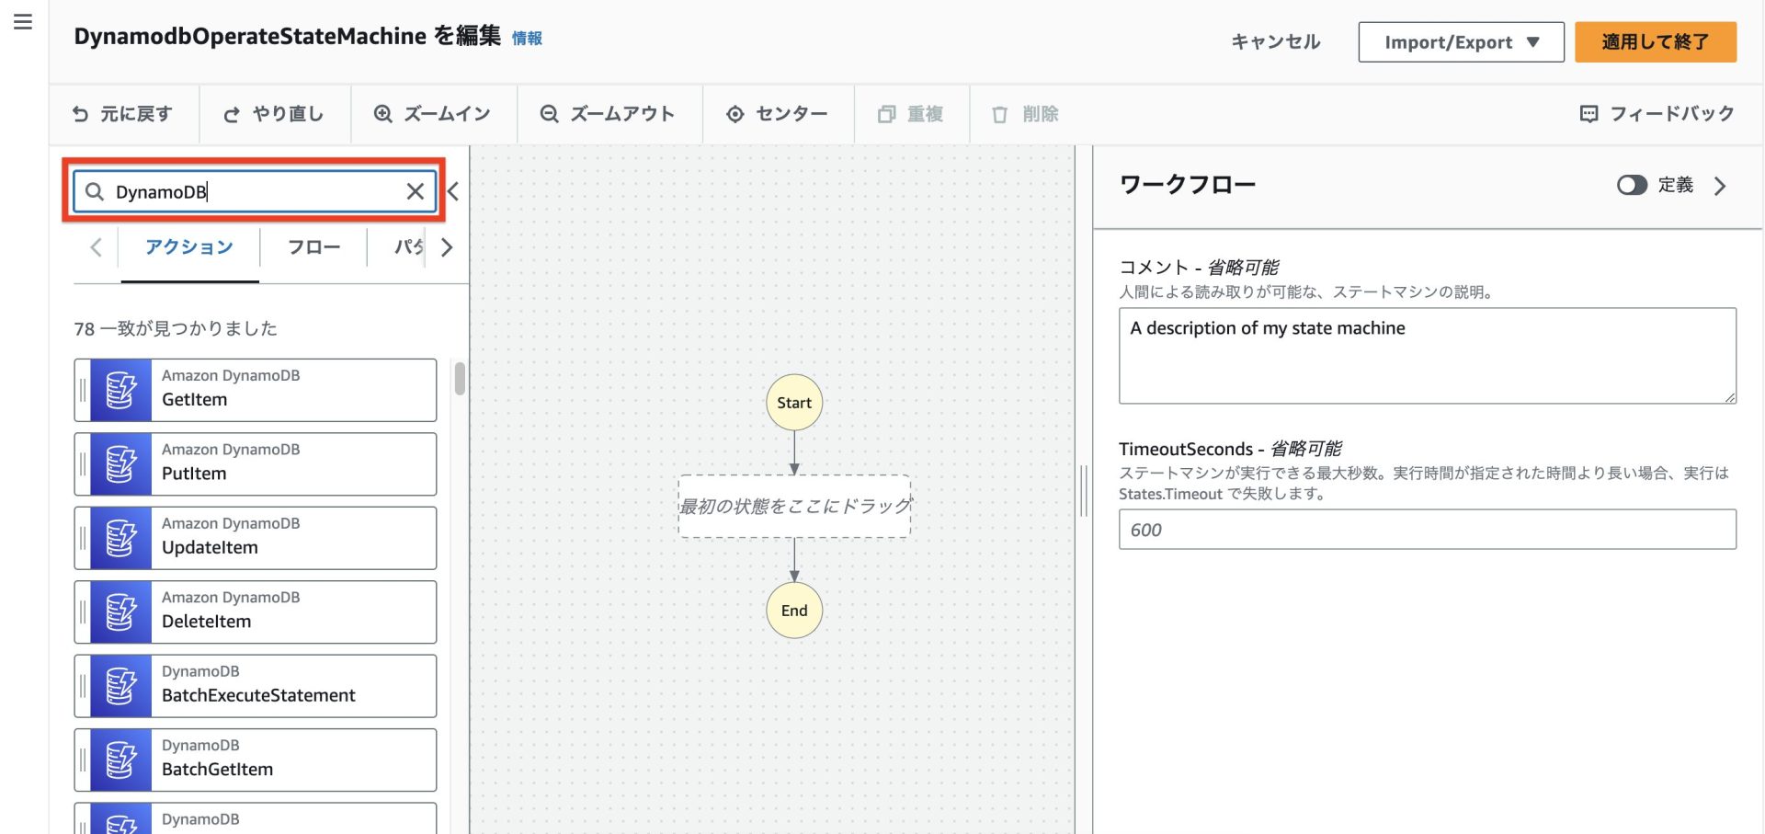Switch to the アクション tab
The width and height of the screenshot is (1765, 834).
coord(188,246)
